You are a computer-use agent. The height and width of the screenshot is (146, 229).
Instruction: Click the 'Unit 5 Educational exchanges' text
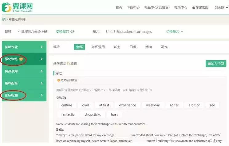129,32
